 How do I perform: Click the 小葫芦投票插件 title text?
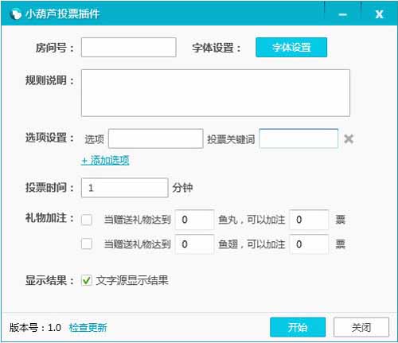point(62,14)
